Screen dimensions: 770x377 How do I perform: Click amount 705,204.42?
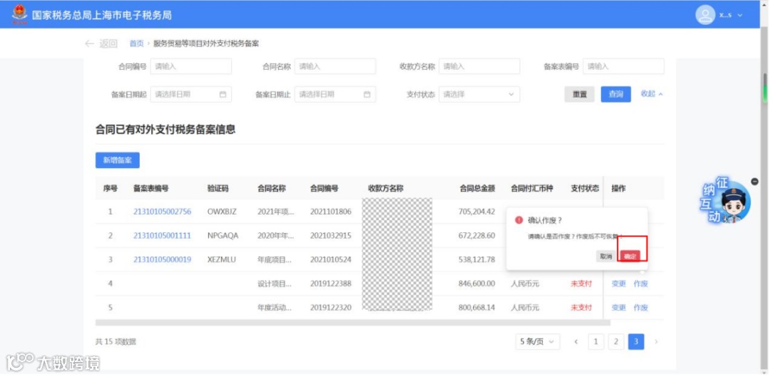[476, 212]
